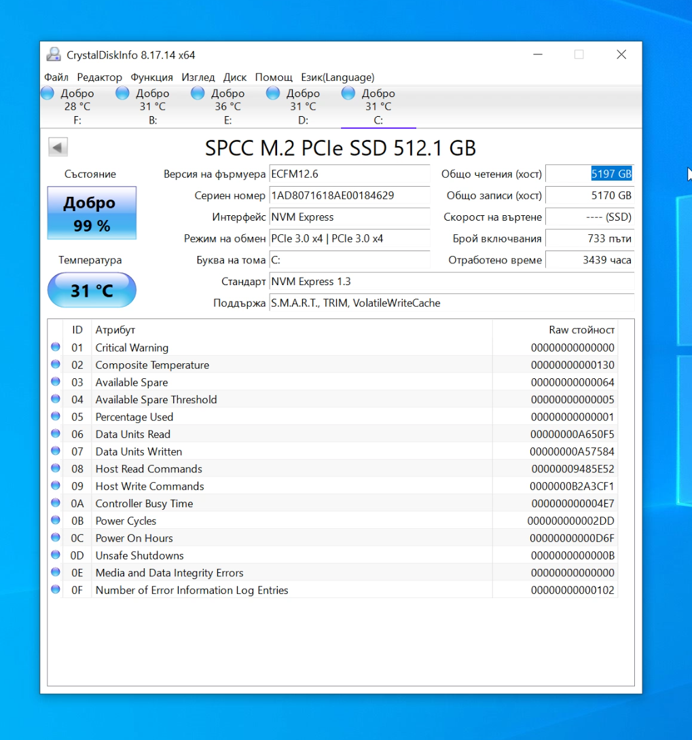
Task: Select drive E: health status orb
Action: coord(198,93)
